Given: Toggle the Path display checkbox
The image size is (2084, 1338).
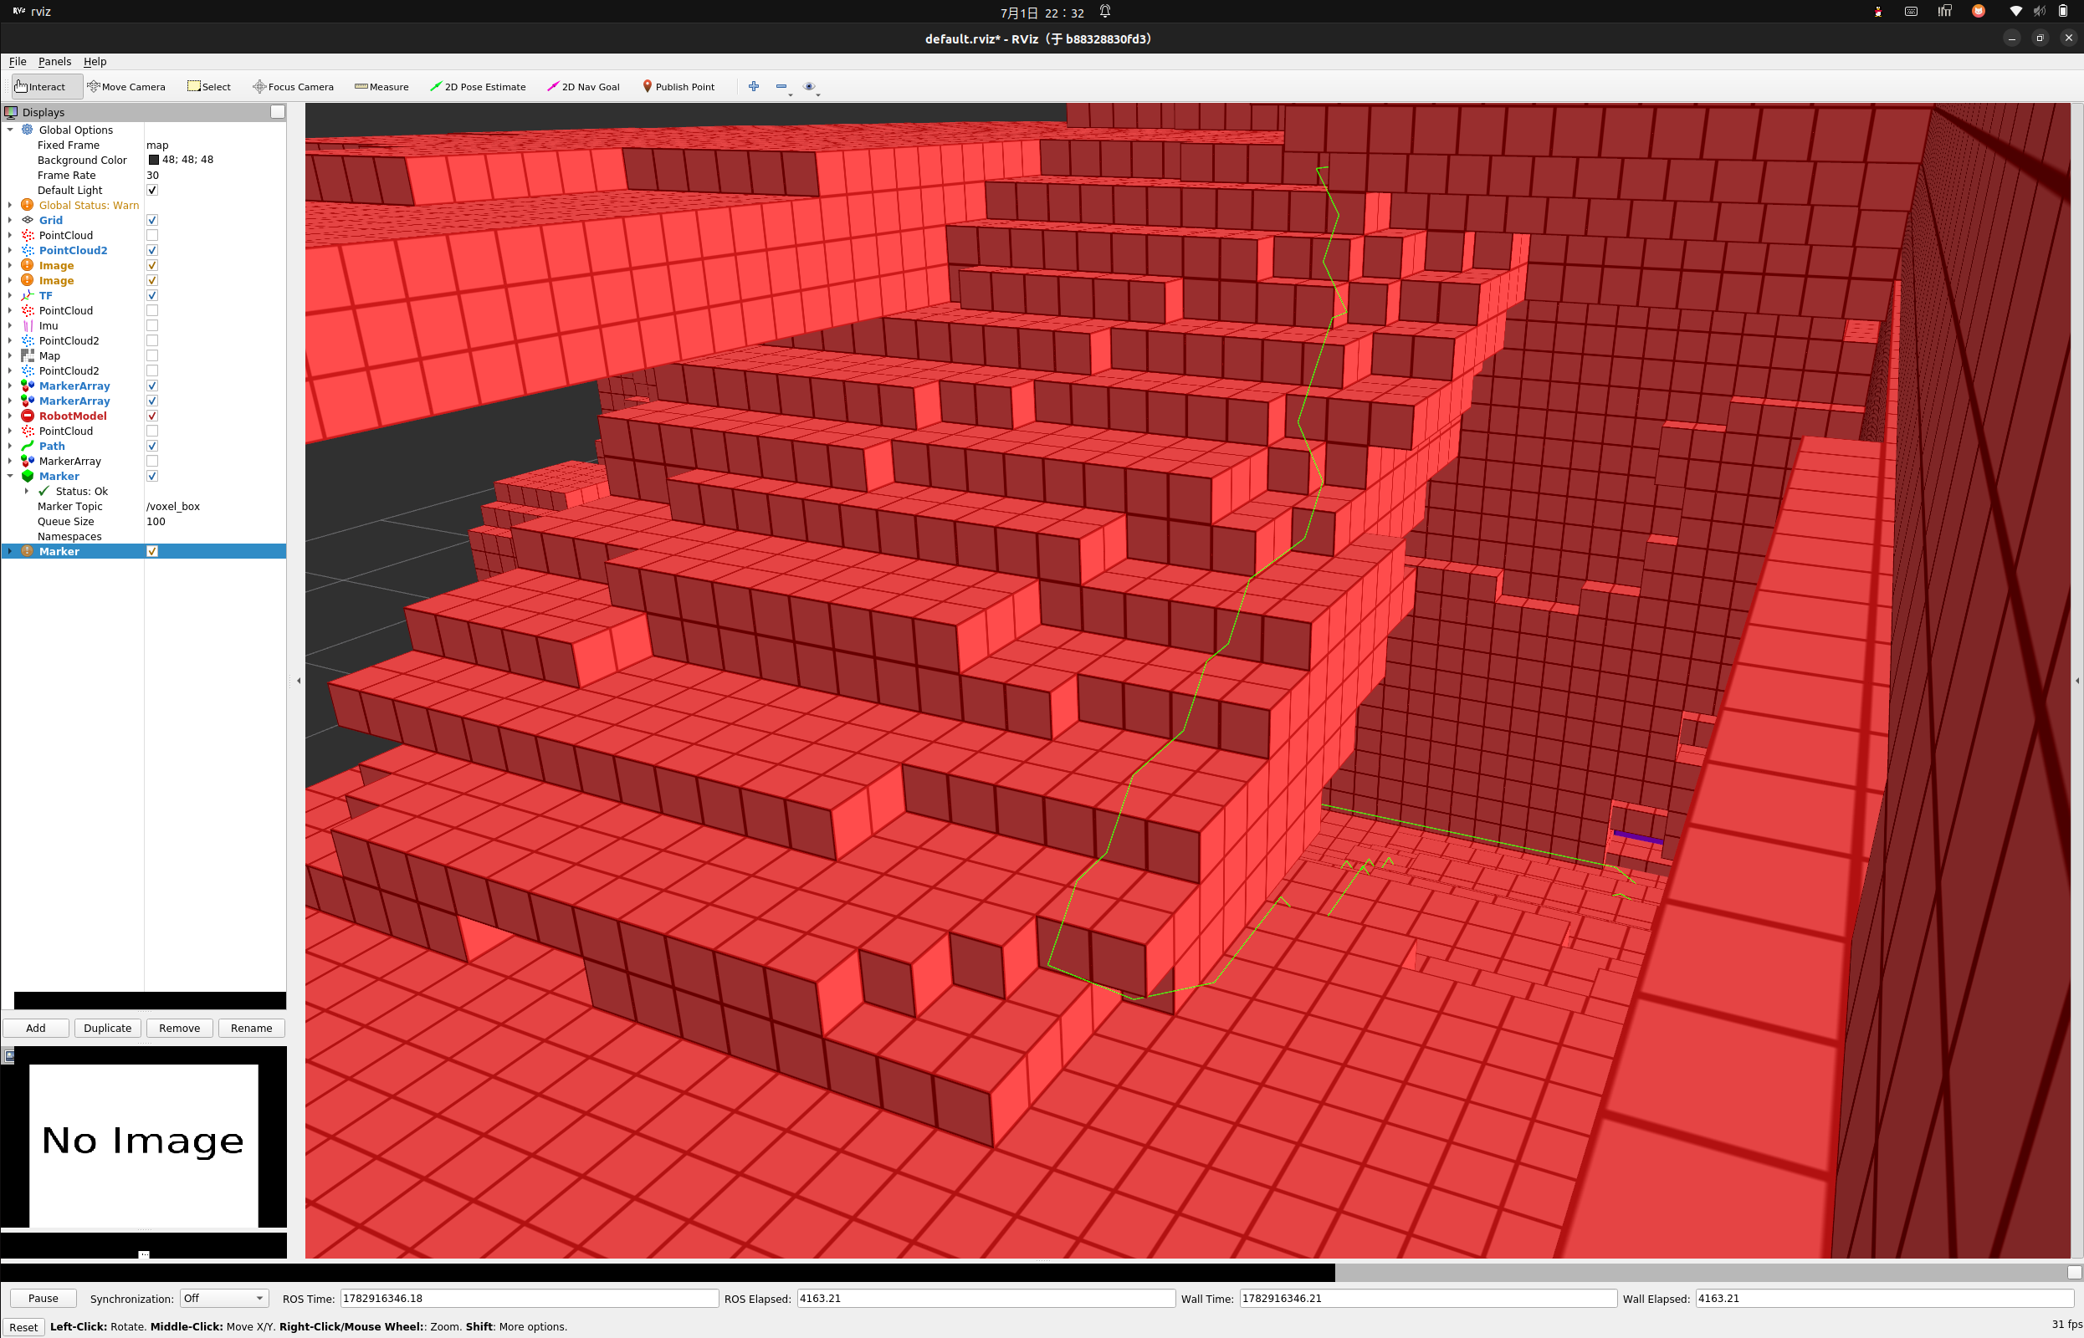Looking at the screenshot, I should coord(152,446).
